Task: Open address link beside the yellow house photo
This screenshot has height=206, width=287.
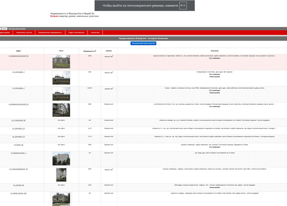Action: (18, 193)
